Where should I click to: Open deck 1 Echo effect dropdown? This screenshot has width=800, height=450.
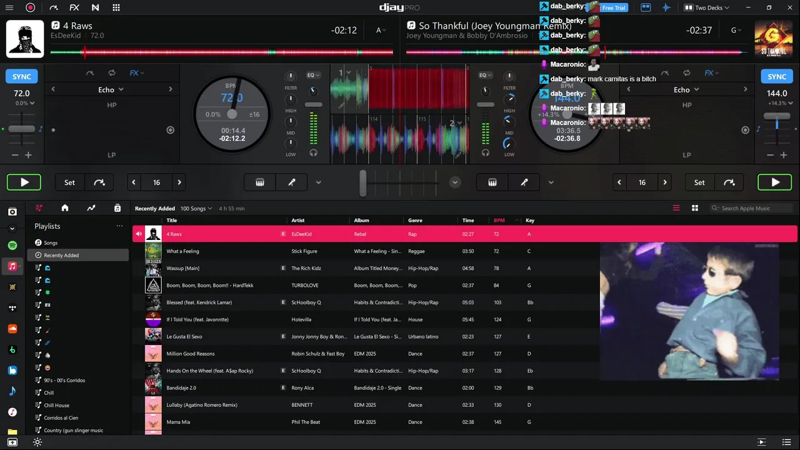tap(111, 89)
